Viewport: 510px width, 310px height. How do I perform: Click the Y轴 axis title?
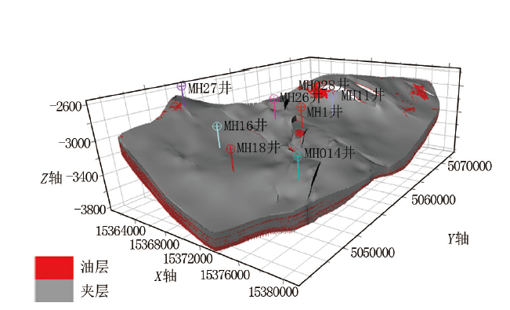tap(458, 239)
